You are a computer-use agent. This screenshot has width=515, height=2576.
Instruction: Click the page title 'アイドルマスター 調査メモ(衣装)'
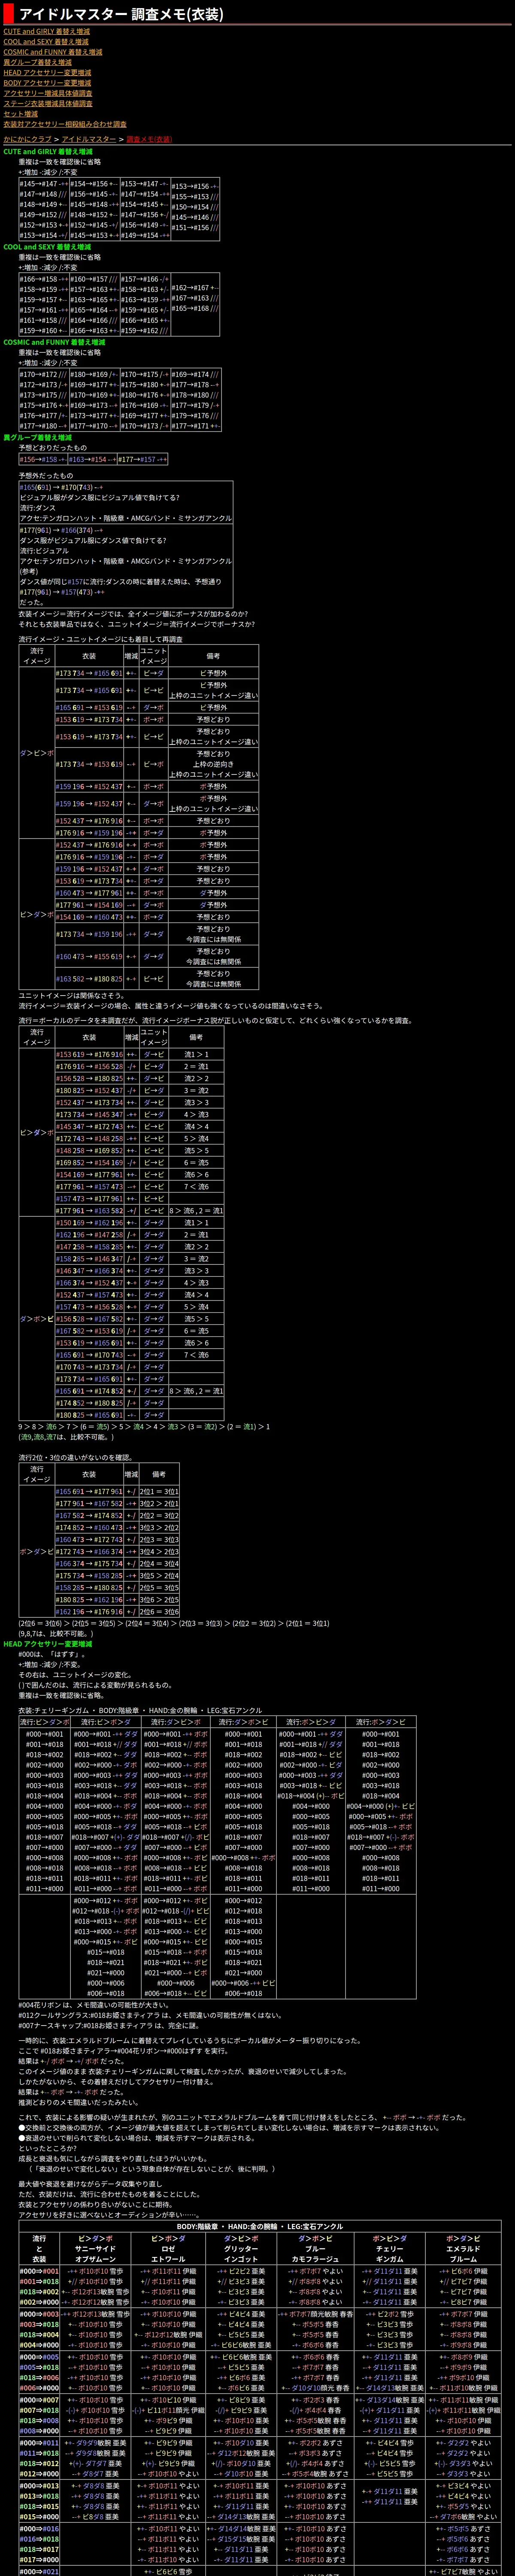point(121,14)
